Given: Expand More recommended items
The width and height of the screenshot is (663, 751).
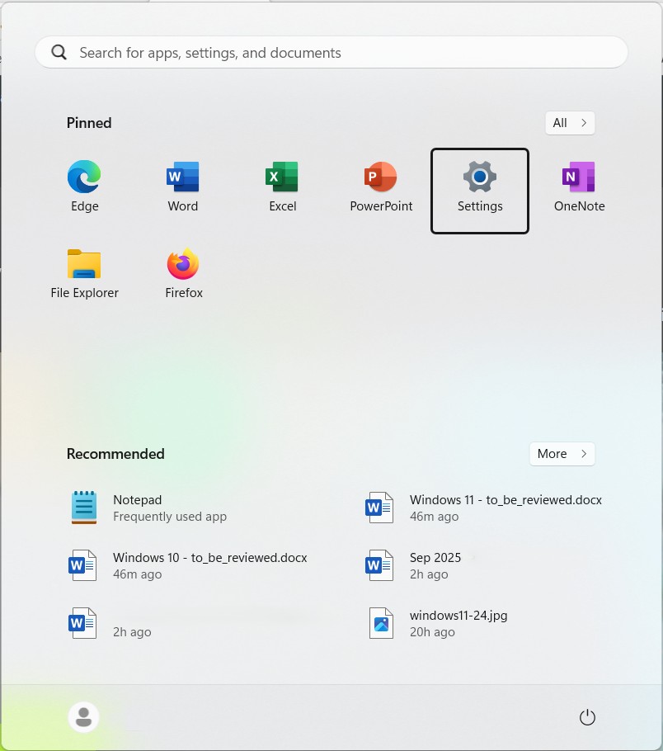Looking at the screenshot, I should [562, 454].
